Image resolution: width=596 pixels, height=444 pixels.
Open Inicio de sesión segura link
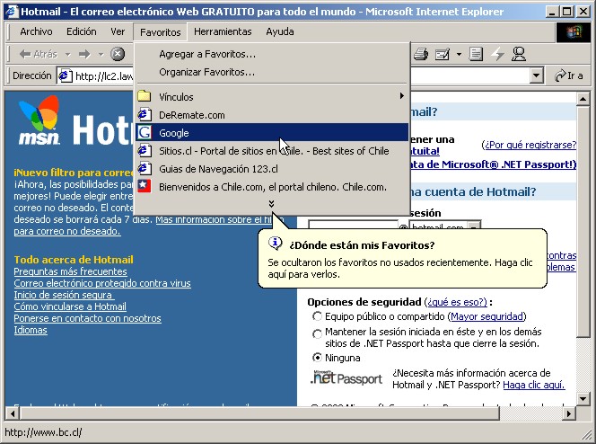(x=64, y=295)
